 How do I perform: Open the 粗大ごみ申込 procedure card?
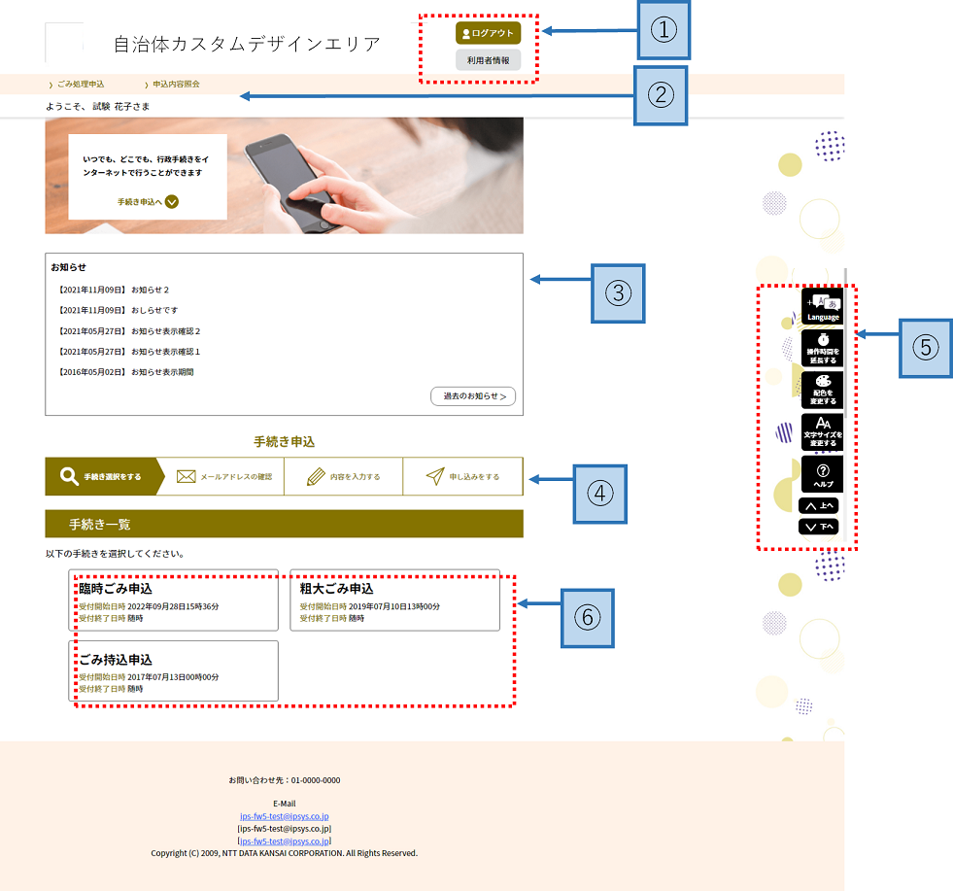point(395,600)
